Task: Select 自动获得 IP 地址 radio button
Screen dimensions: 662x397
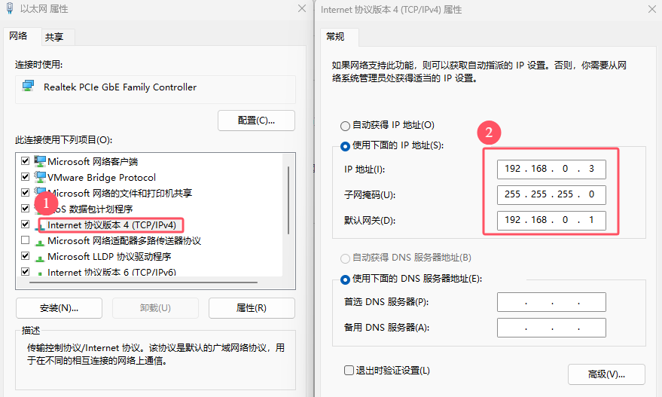Action: click(x=346, y=125)
